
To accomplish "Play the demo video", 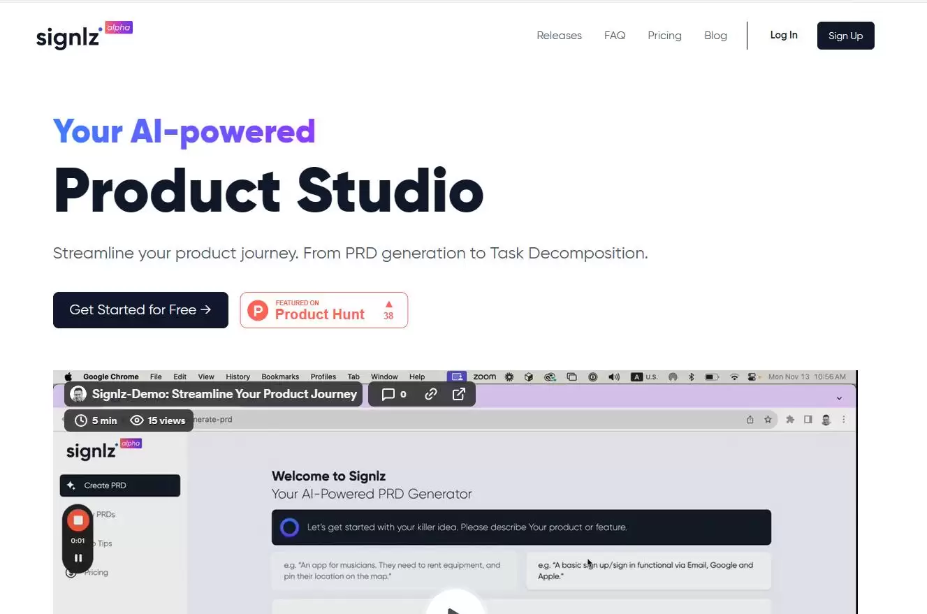I will click(x=455, y=608).
